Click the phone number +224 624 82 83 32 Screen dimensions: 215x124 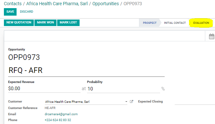point(58,120)
